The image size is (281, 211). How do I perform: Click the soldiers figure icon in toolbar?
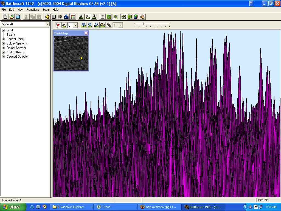point(60,17)
